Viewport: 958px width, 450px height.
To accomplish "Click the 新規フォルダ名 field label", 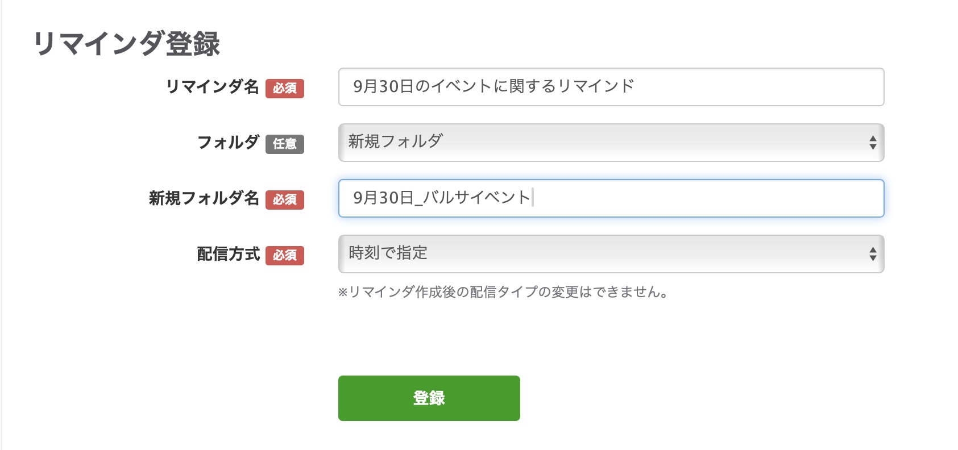I will click(204, 198).
